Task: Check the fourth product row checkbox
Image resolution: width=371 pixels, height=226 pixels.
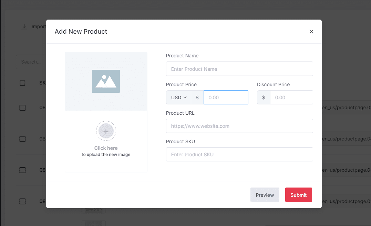Action: tap(22, 201)
